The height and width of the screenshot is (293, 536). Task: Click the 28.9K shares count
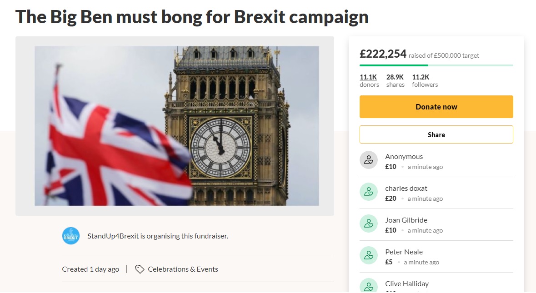395,80
